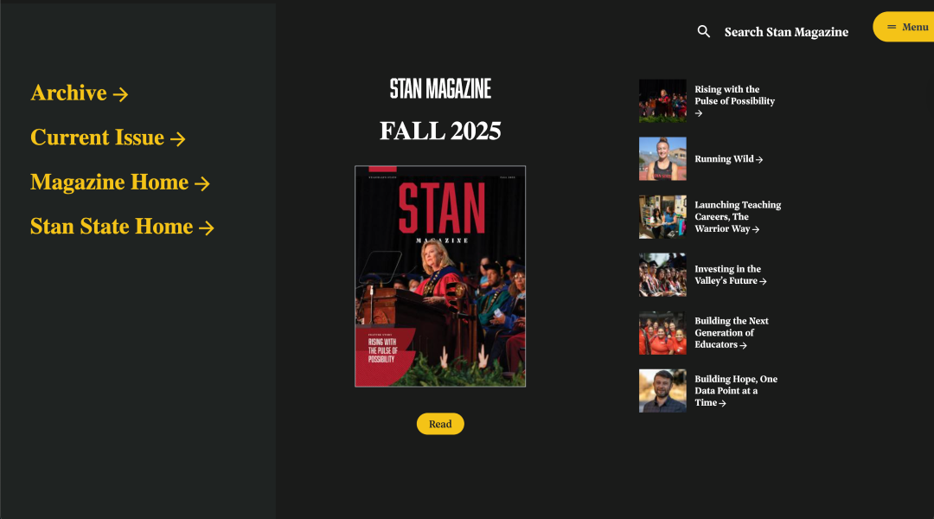Viewport: 934px width, 519px height.
Task: Open the Archive link
Action: tap(80, 93)
